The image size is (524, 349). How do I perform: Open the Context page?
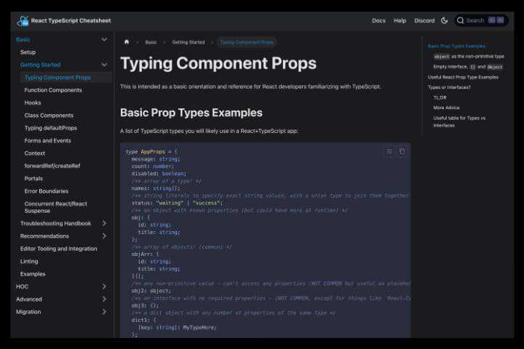pos(35,153)
